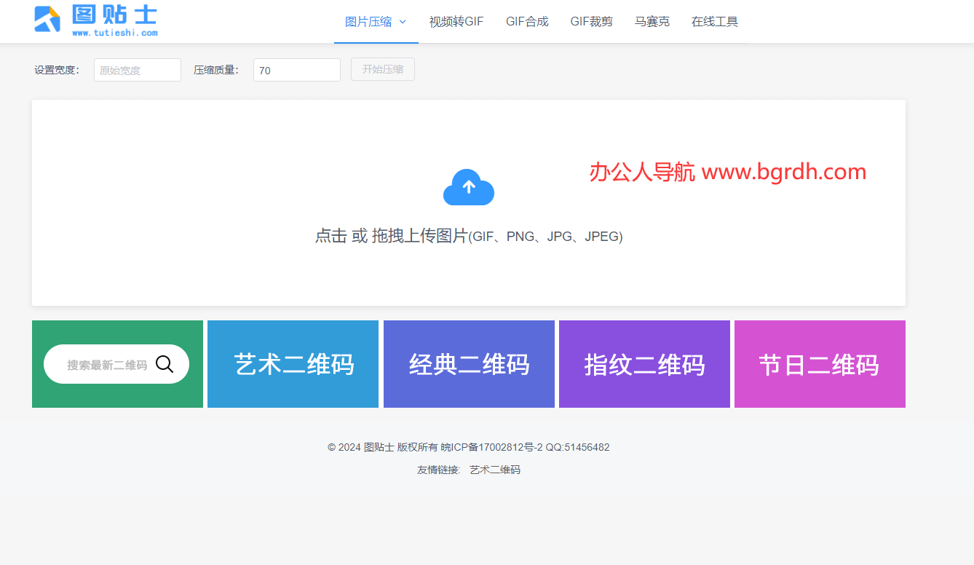The image size is (974, 565).
Task: Focus the 压缩质量 input showing 70
Action: (x=297, y=70)
